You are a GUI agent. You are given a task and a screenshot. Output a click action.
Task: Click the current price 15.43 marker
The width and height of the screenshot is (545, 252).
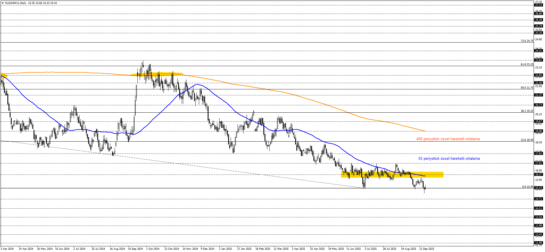[538, 188]
